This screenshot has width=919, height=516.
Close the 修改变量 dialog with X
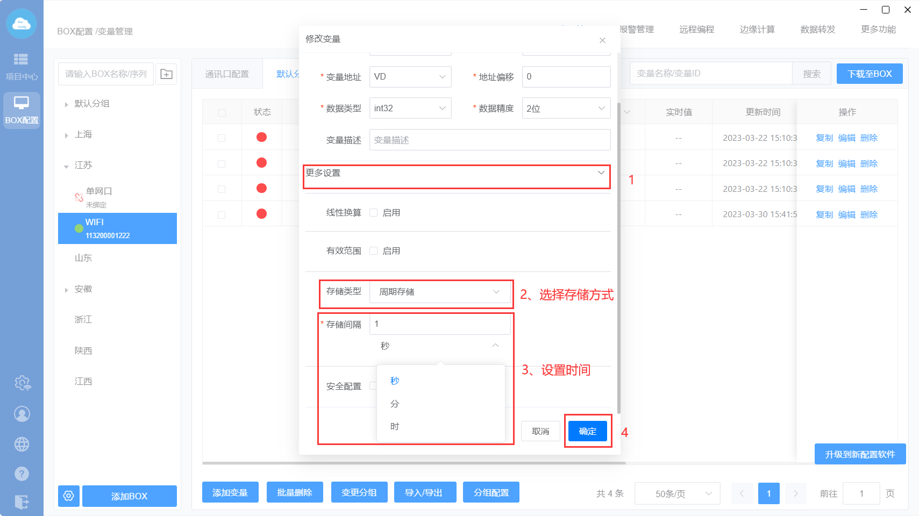[602, 40]
